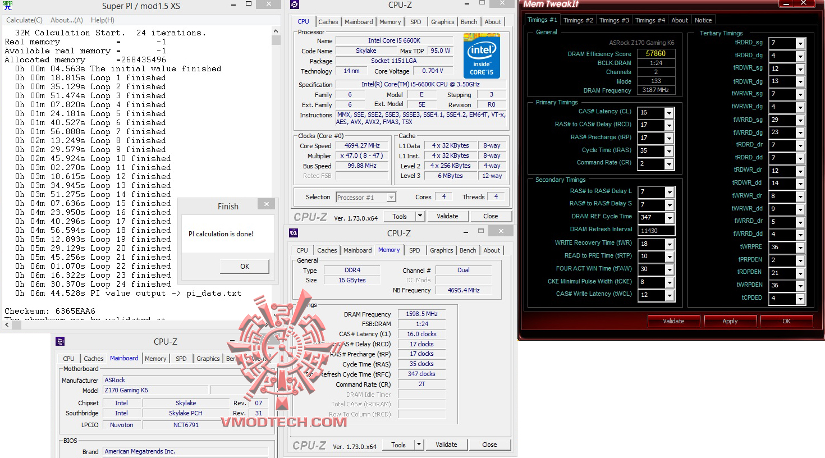Image resolution: width=825 pixels, height=458 pixels.
Task: Click OK in the Finish dialog
Action: [x=245, y=266]
